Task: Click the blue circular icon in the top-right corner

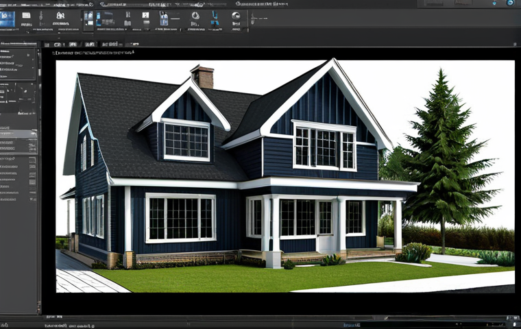Action: (x=510, y=3)
